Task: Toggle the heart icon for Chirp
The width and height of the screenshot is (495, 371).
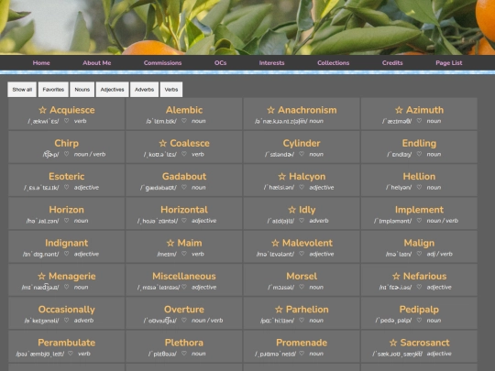Action: [x=66, y=154]
